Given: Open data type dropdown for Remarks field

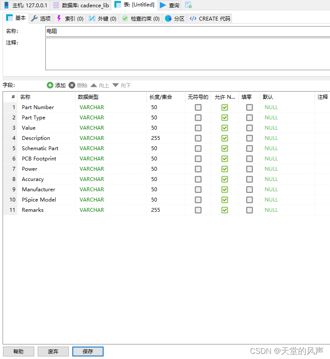Looking at the screenshot, I should 110,210.
